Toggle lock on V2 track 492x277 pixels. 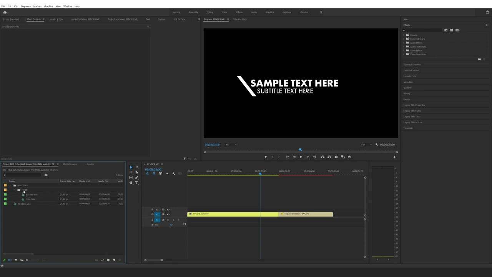click(x=152, y=210)
